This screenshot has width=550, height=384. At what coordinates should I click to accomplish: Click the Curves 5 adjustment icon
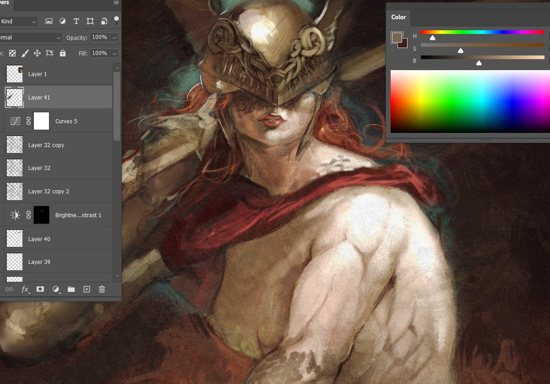pos(15,121)
